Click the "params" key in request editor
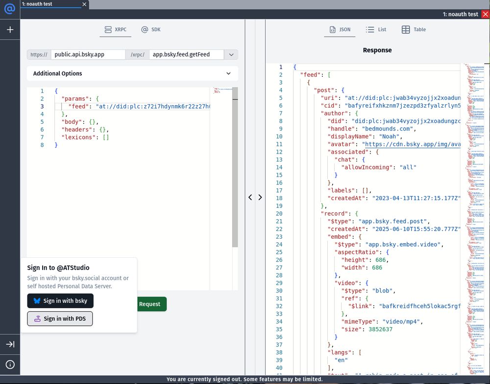This screenshot has height=384, width=490. point(75,99)
